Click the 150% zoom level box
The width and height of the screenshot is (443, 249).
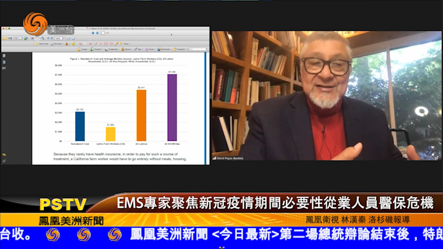click(59, 38)
